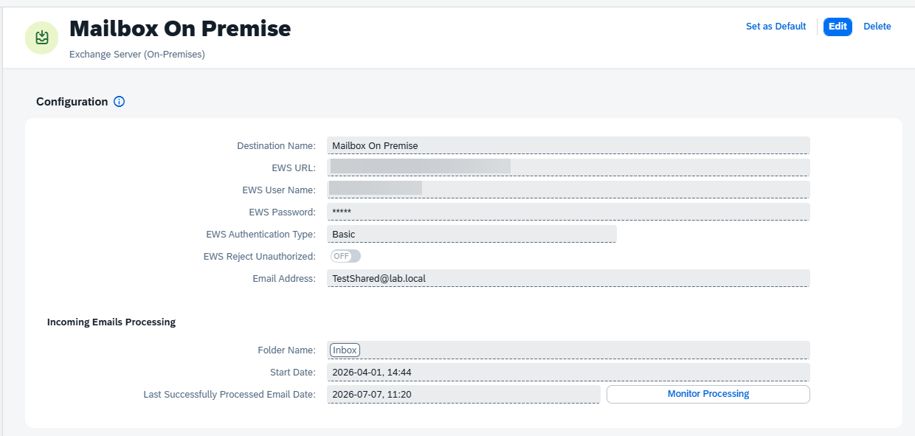The image size is (915, 436).
Task: Click the EWS User Name field
Action: click(568, 190)
